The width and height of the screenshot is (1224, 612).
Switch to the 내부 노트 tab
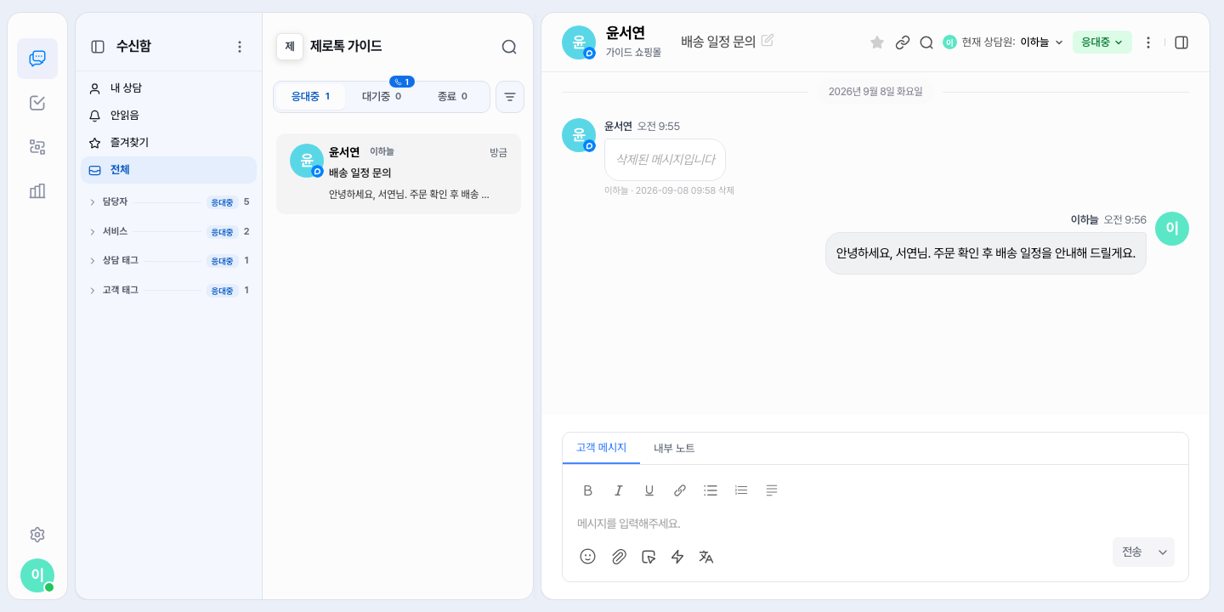(x=674, y=448)
